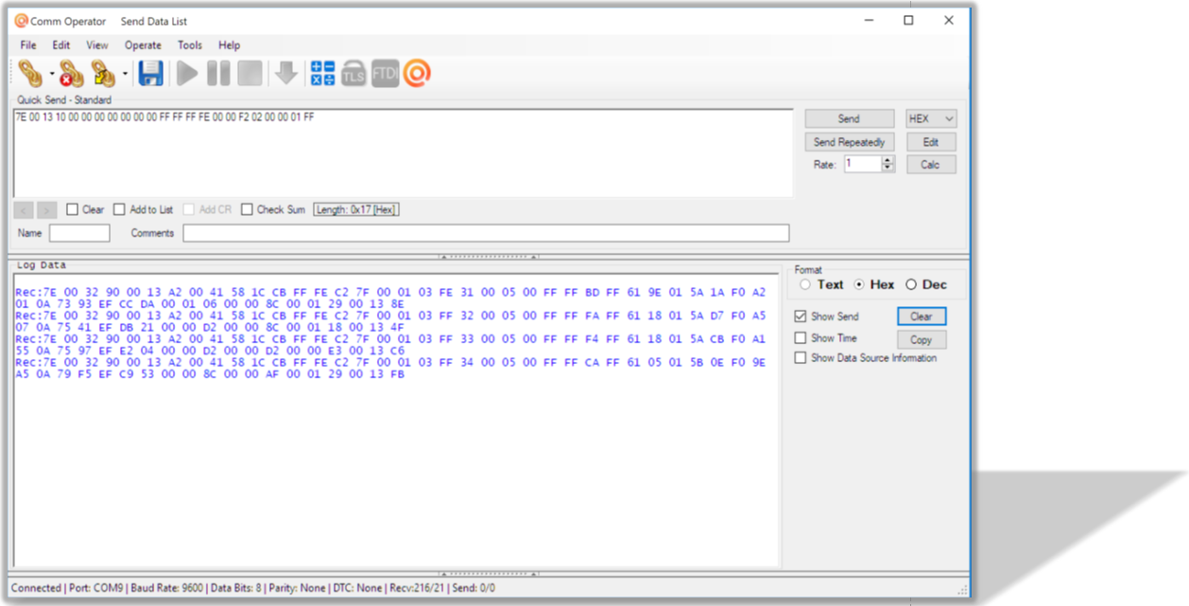The height and width of the screenshot is (606, 1189).
Task: Click the Recv:216/21 status entry
Action: click(418, 588)
